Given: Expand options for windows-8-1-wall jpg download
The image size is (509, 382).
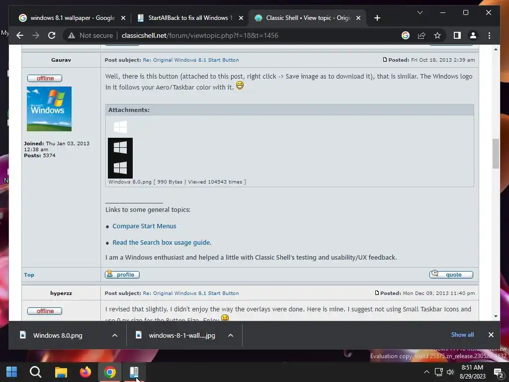Looking at the screenshot, I should click(x=231, y=335).
